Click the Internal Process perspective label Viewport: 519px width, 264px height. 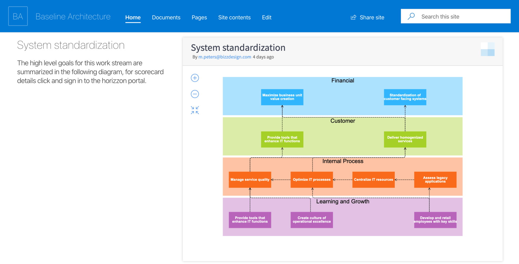[343, 161]
